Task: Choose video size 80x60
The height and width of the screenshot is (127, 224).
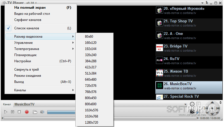Action: [x=95, y=37]
